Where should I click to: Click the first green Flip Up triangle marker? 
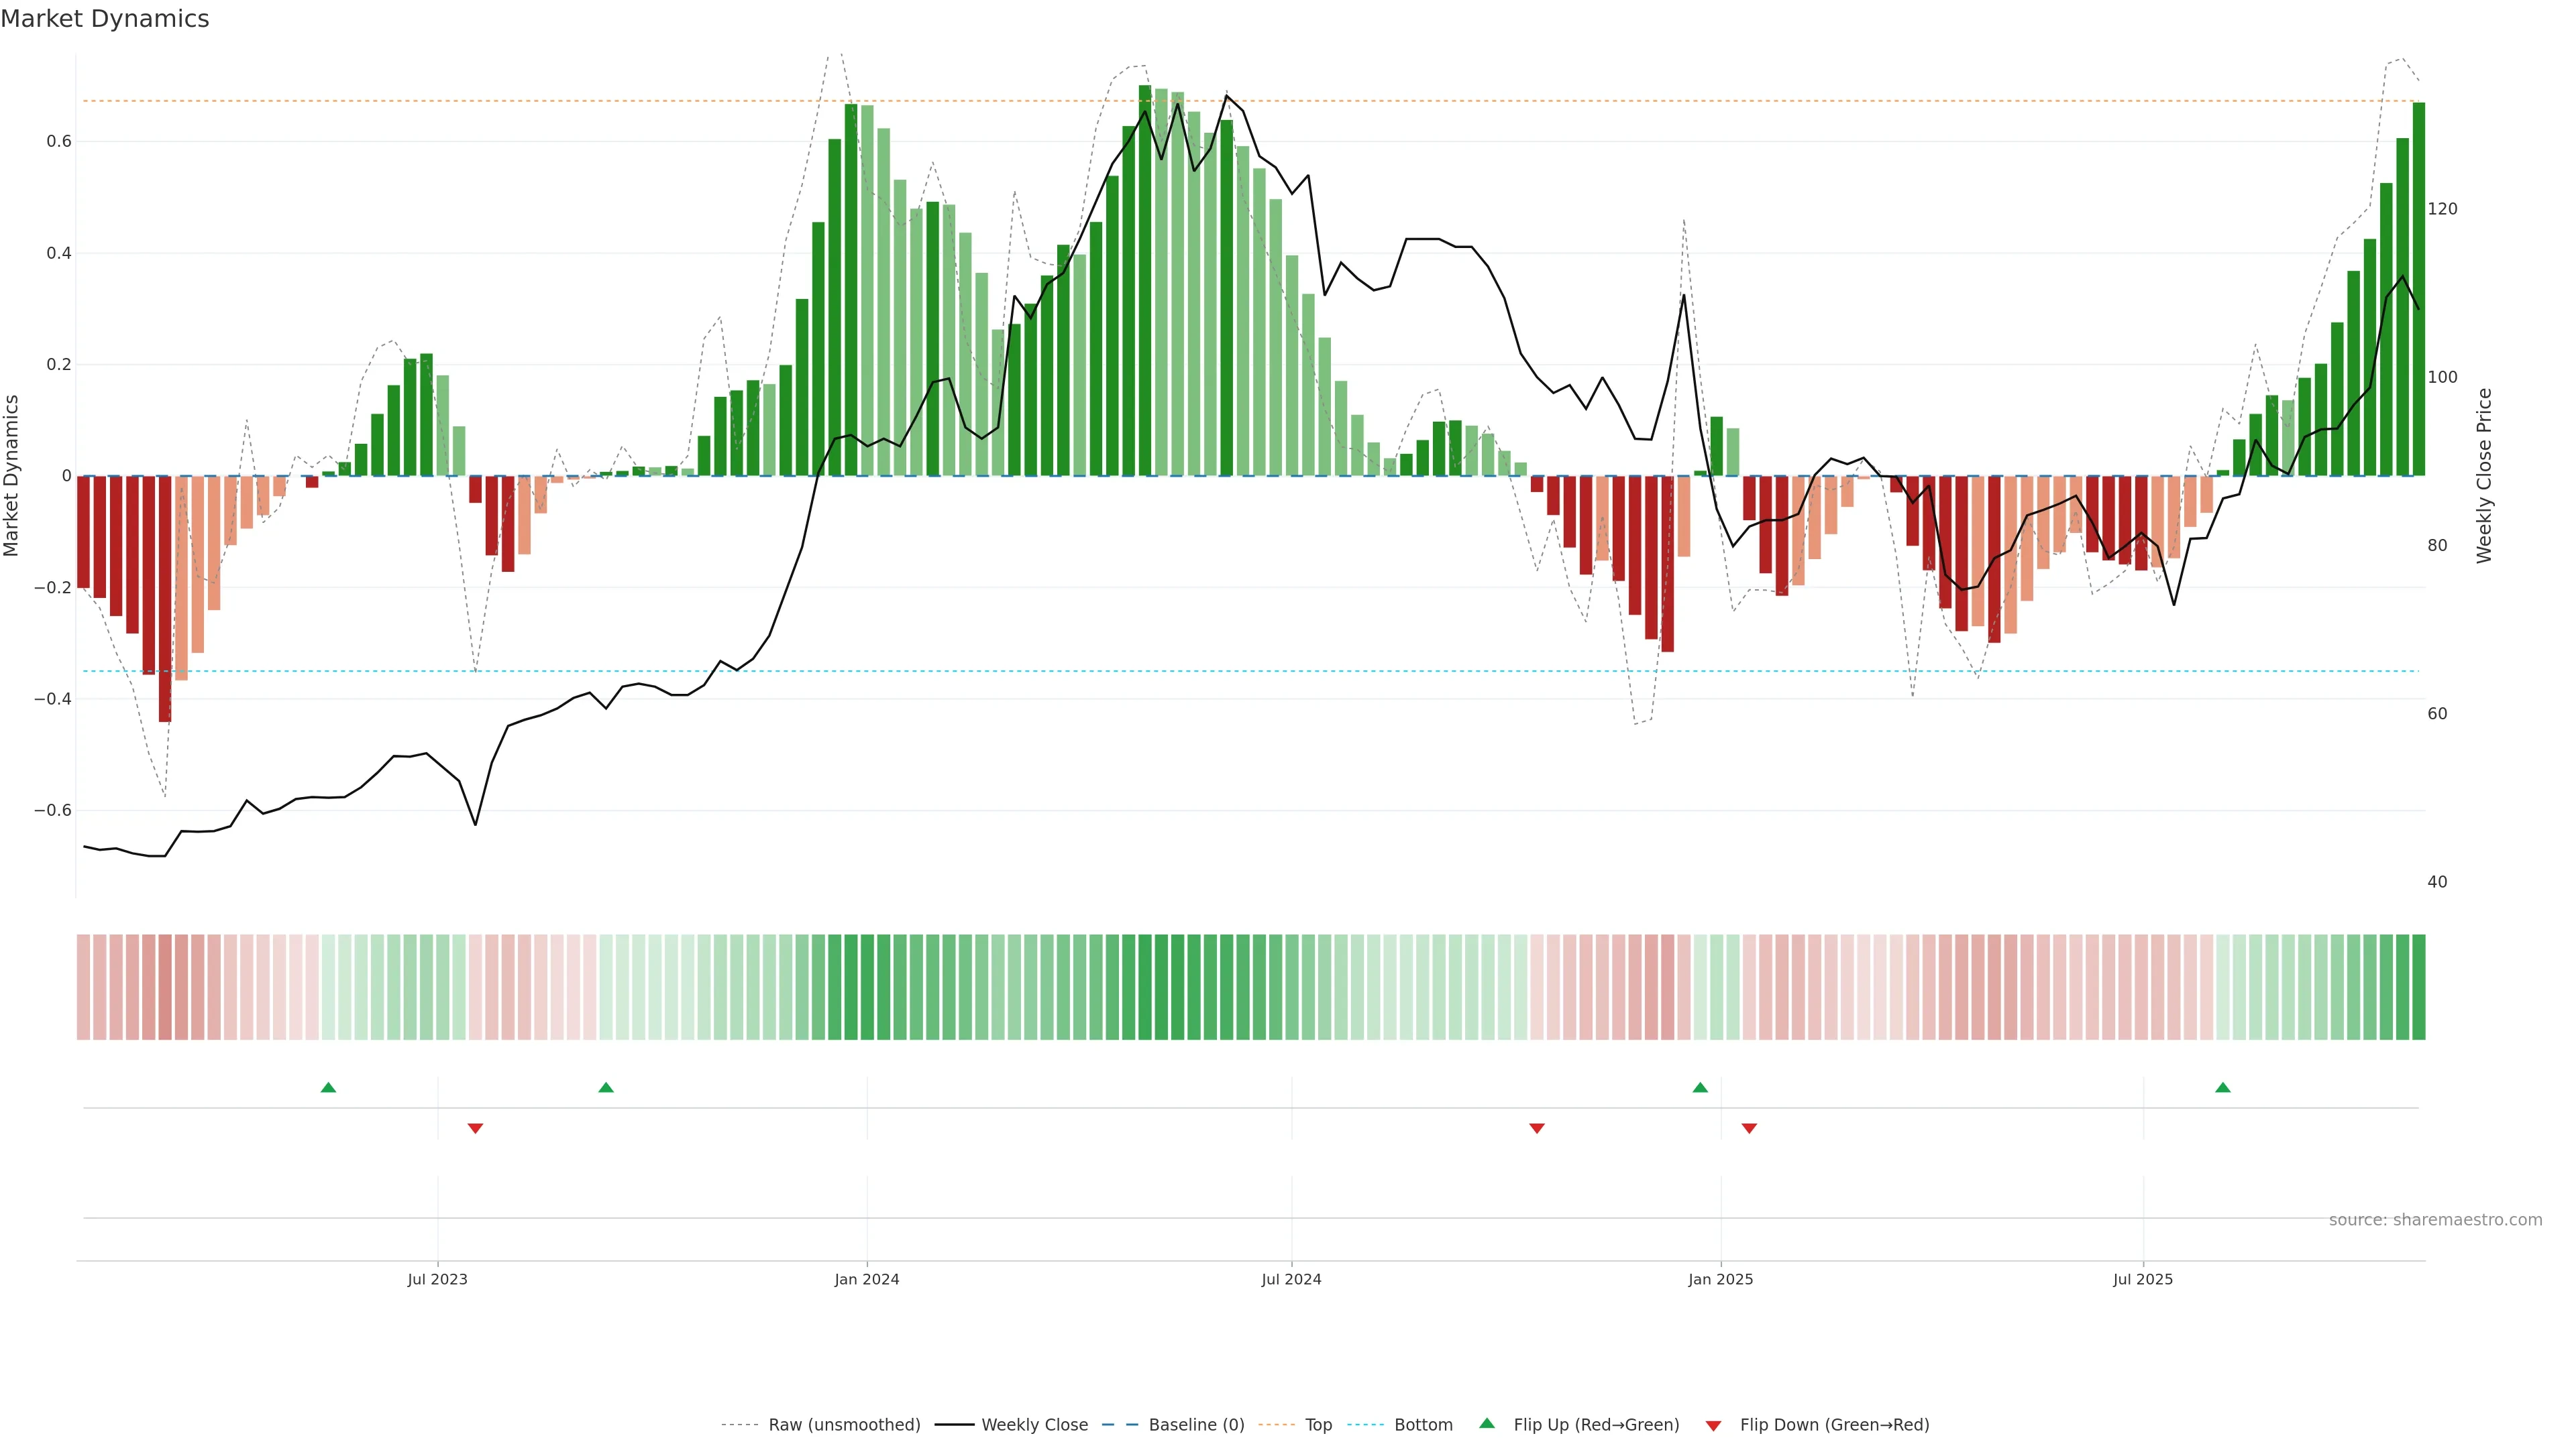click(x=328, y=1087)
